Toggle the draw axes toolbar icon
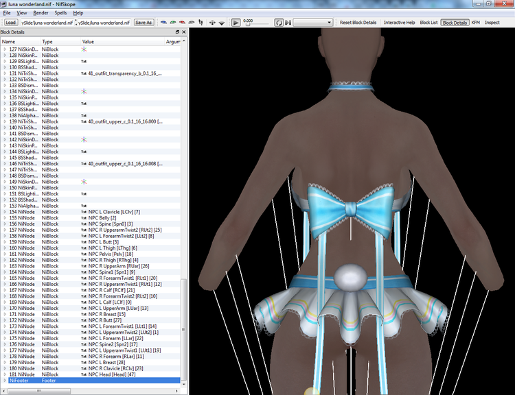Image resolution: width=515 pixels, height=395 pixels. click(212, 23)
